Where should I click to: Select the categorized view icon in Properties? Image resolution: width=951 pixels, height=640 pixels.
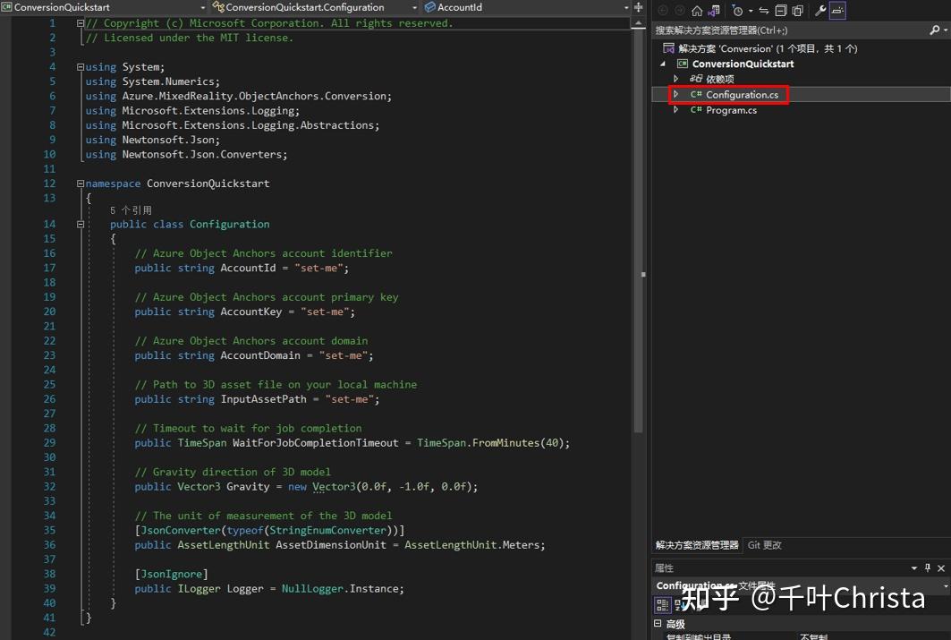[664, 604]
